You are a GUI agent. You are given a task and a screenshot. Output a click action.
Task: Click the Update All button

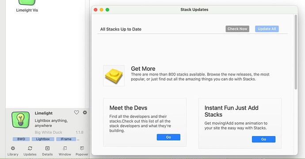tap(267, 29)
